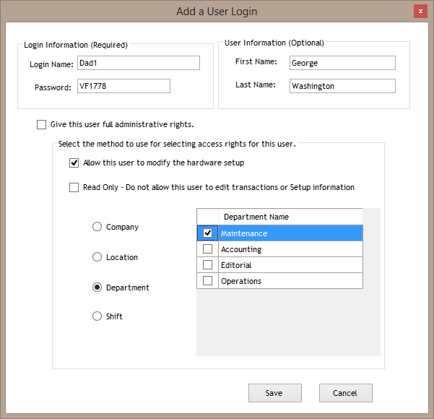Choose the Department radio button
This screenshot has height=419, width=434.
click(x=97, y=288)
